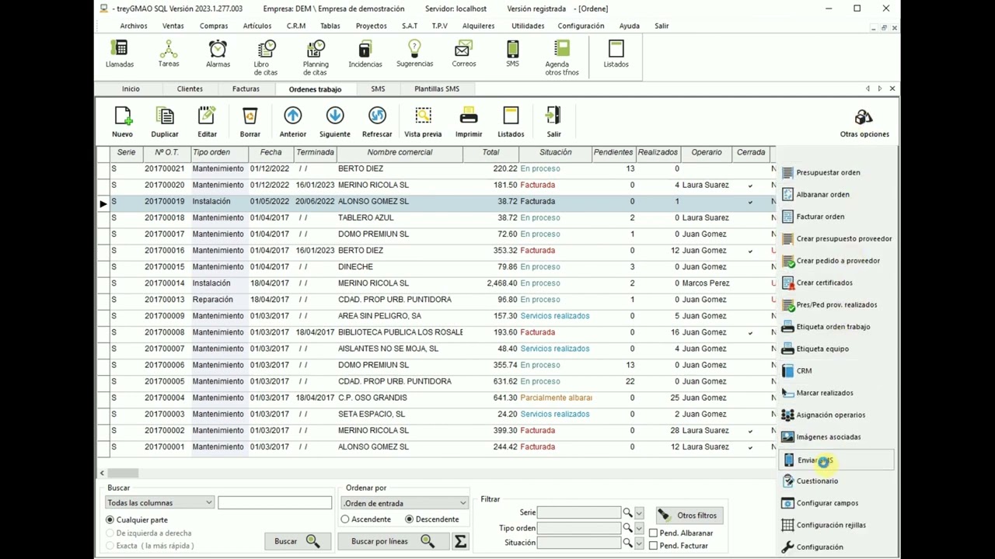
Task: Expand Situación filter dropdown arrow
Action: [639, 543]
